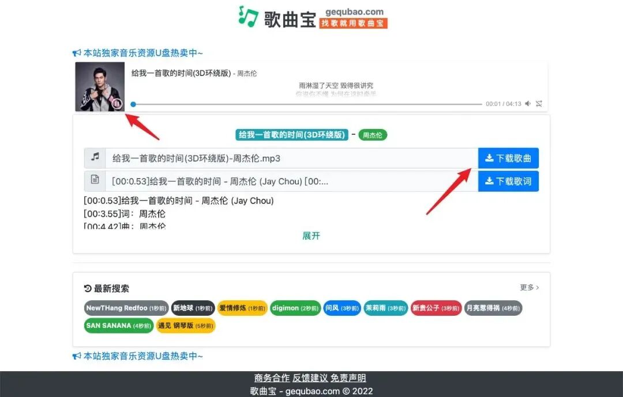Select the 爱情修炼 search tag
Viewport: 623px width, 397px height.
pos(242,308)
